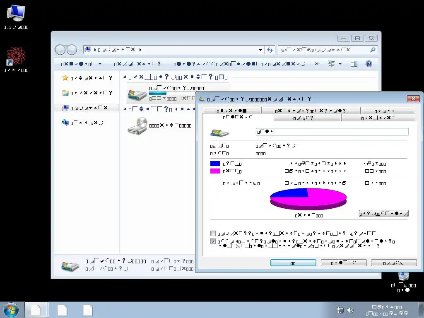Open the Organize dropdown menu in toolbar

pyautogui.click(x=81, y=64)
